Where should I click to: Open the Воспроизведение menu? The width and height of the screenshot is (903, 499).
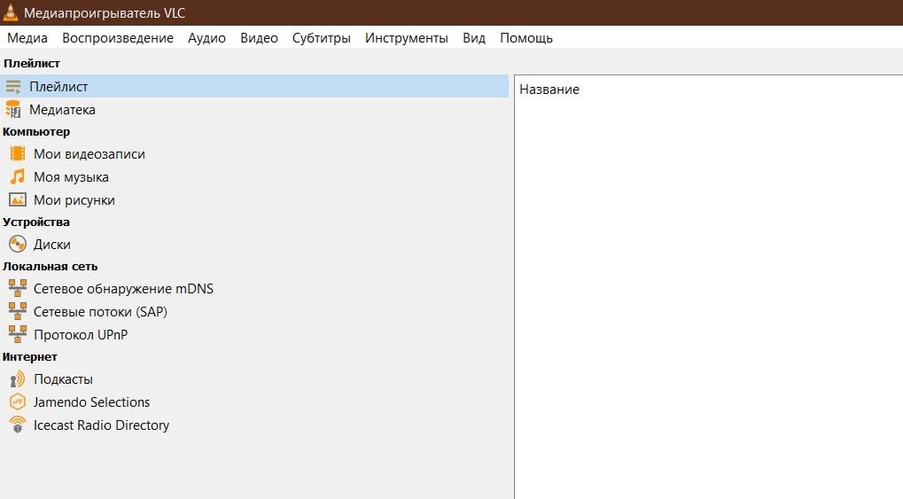118,38
